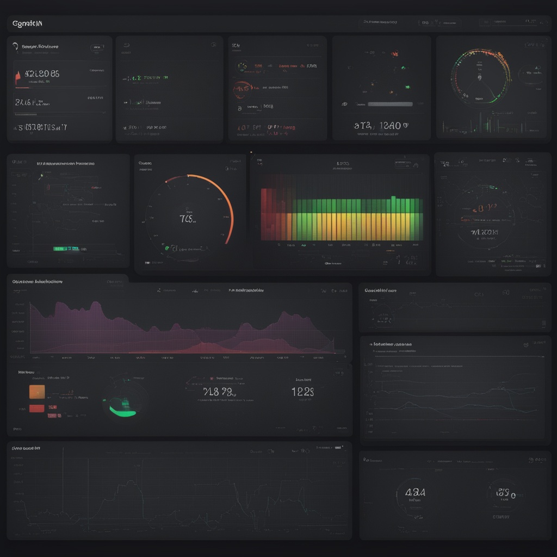Click the circular icon in second card's header corner
Screen dimensions: 557x557
point(213,45)
